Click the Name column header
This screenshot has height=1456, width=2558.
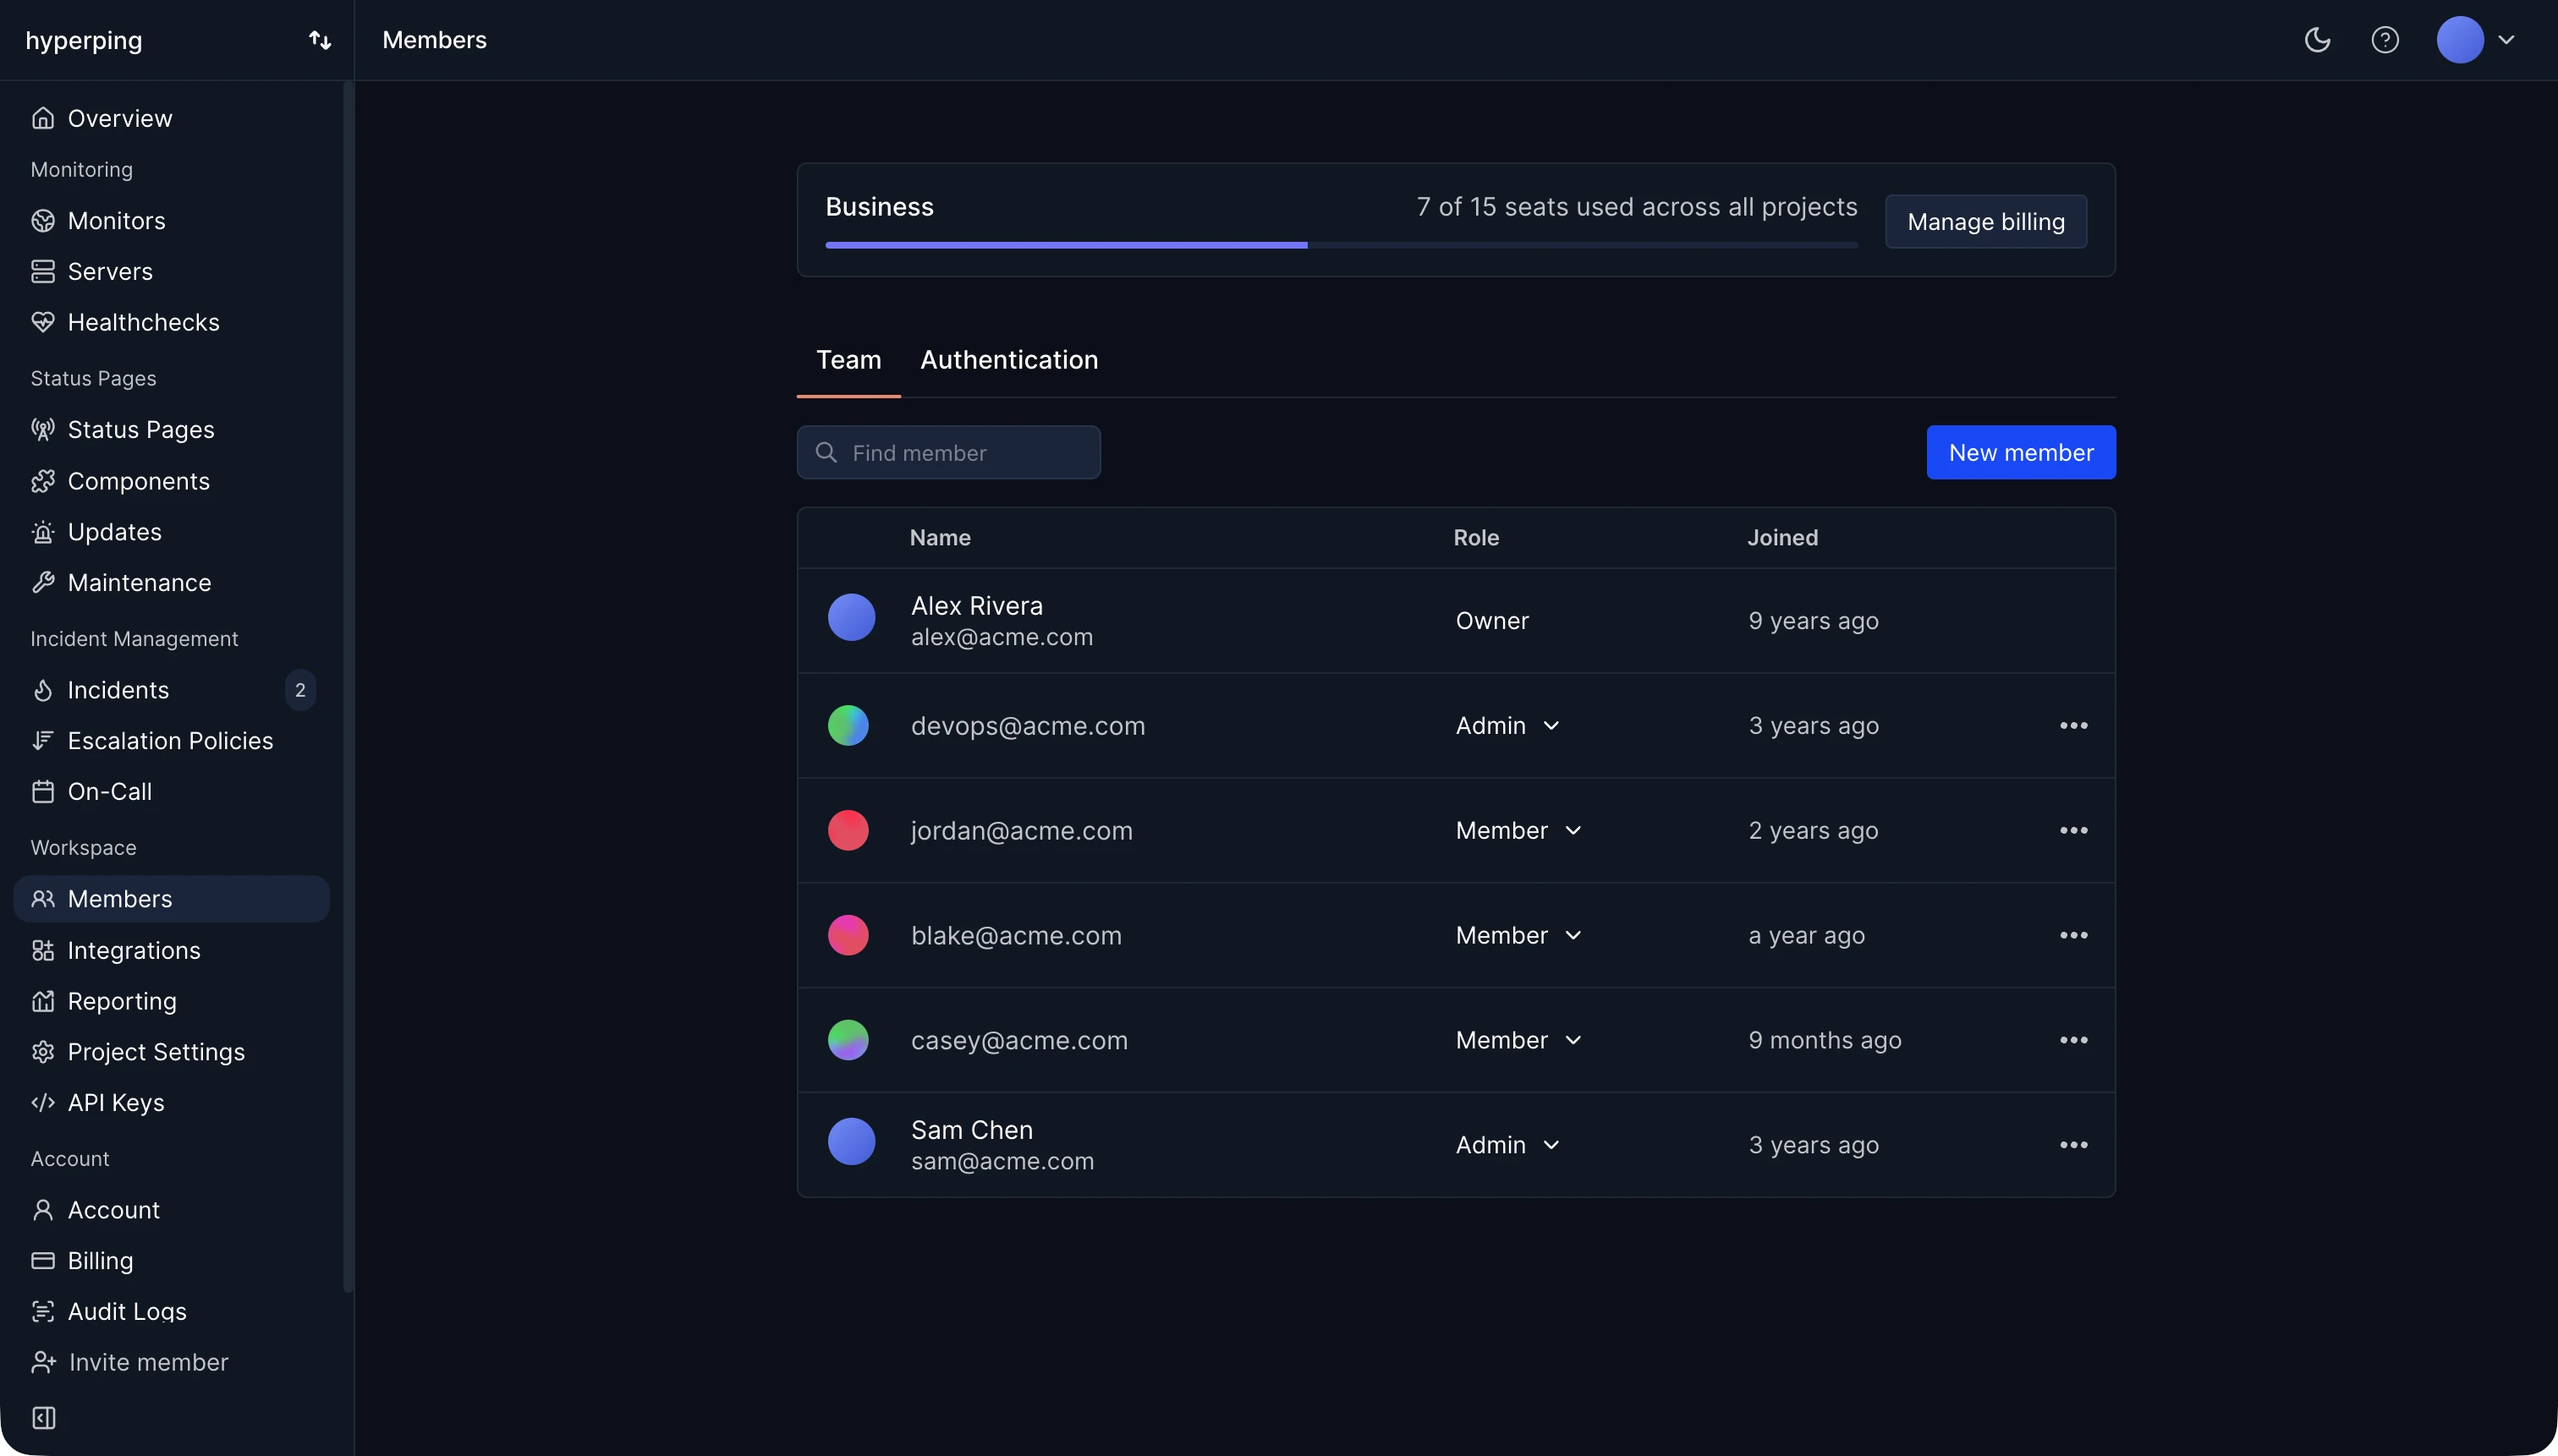click(941, 537)
